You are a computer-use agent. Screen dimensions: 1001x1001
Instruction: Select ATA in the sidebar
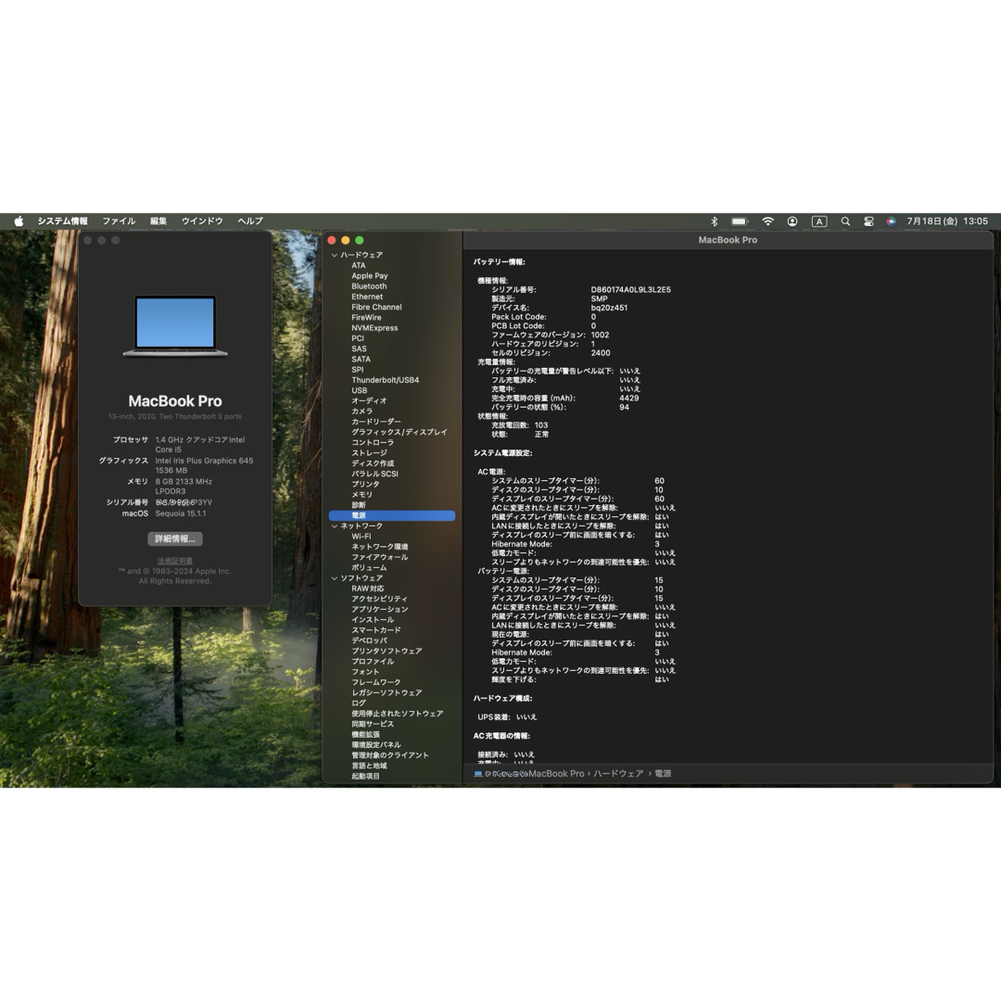(359, 266)
